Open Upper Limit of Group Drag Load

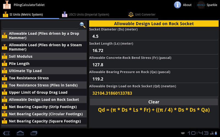tap(44, 92)
